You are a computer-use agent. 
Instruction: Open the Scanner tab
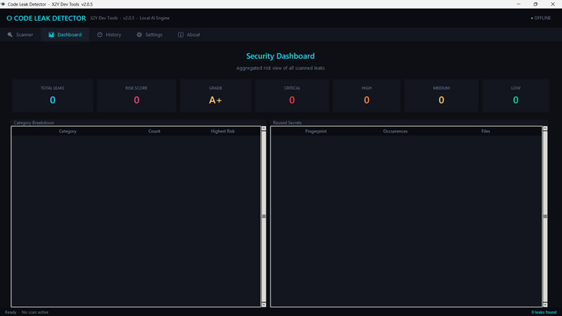(21, 35)
